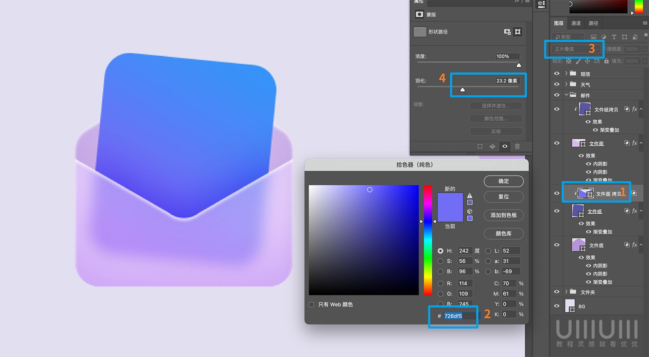Image resolution: width=649 pixels, height=357 pixels.
Task: Click the trash icon to delete the mask
Action: tap(517, 146)
